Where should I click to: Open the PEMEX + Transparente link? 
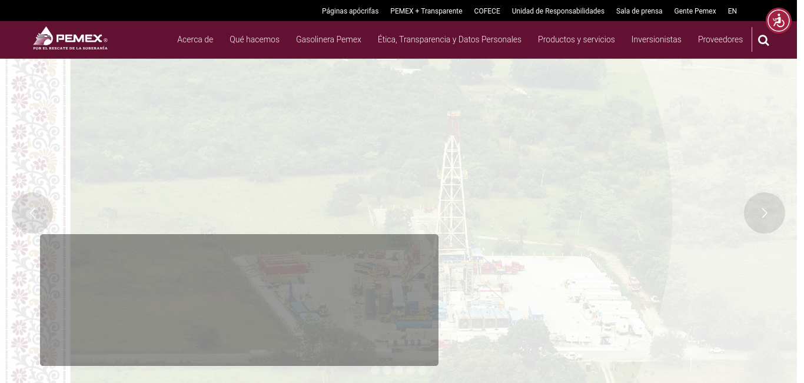coord(426,11)
